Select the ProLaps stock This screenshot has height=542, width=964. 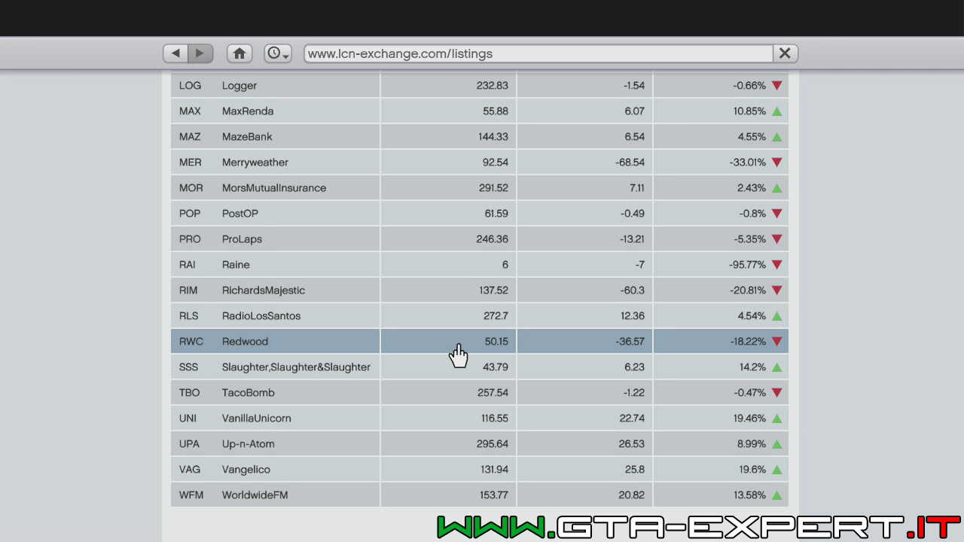pyautogui.click(x=480, y=239)
